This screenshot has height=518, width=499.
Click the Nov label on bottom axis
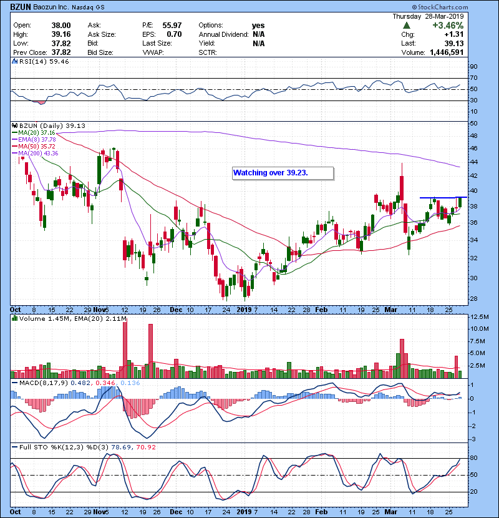tap(99, 512)
